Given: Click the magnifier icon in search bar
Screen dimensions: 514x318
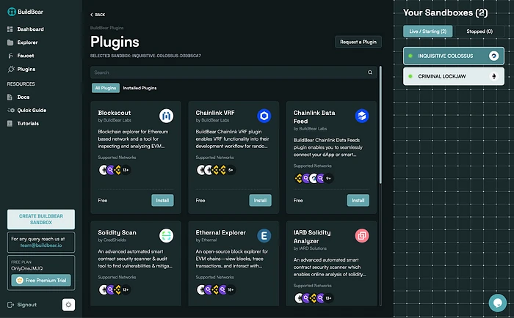Looking at the screenshot, I should click(x=369, y=73).
